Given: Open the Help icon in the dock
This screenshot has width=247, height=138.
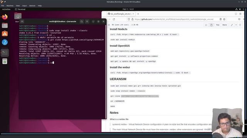Looking at the screenshot, I should coord(5,42).
